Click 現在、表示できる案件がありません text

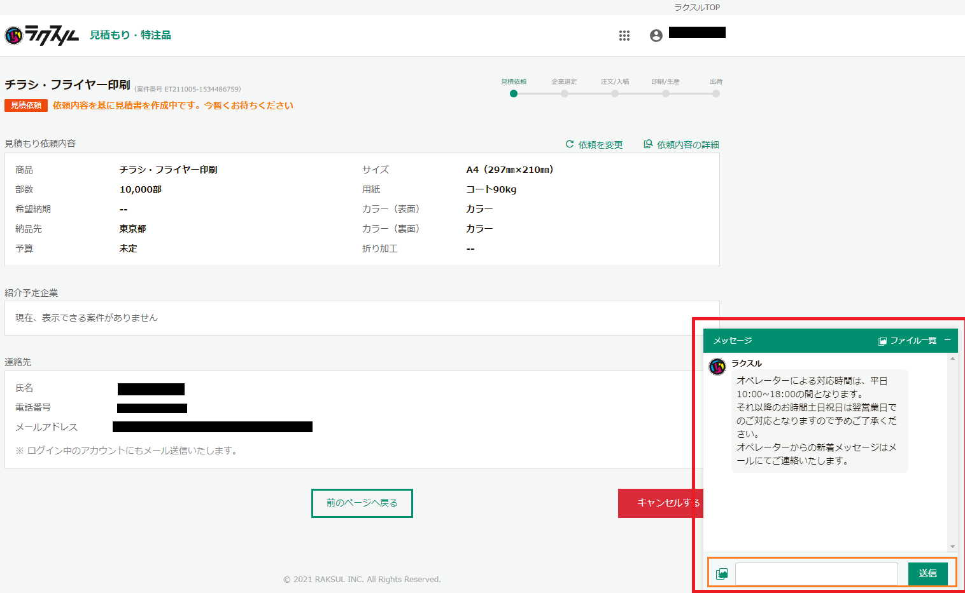[87, 318]
